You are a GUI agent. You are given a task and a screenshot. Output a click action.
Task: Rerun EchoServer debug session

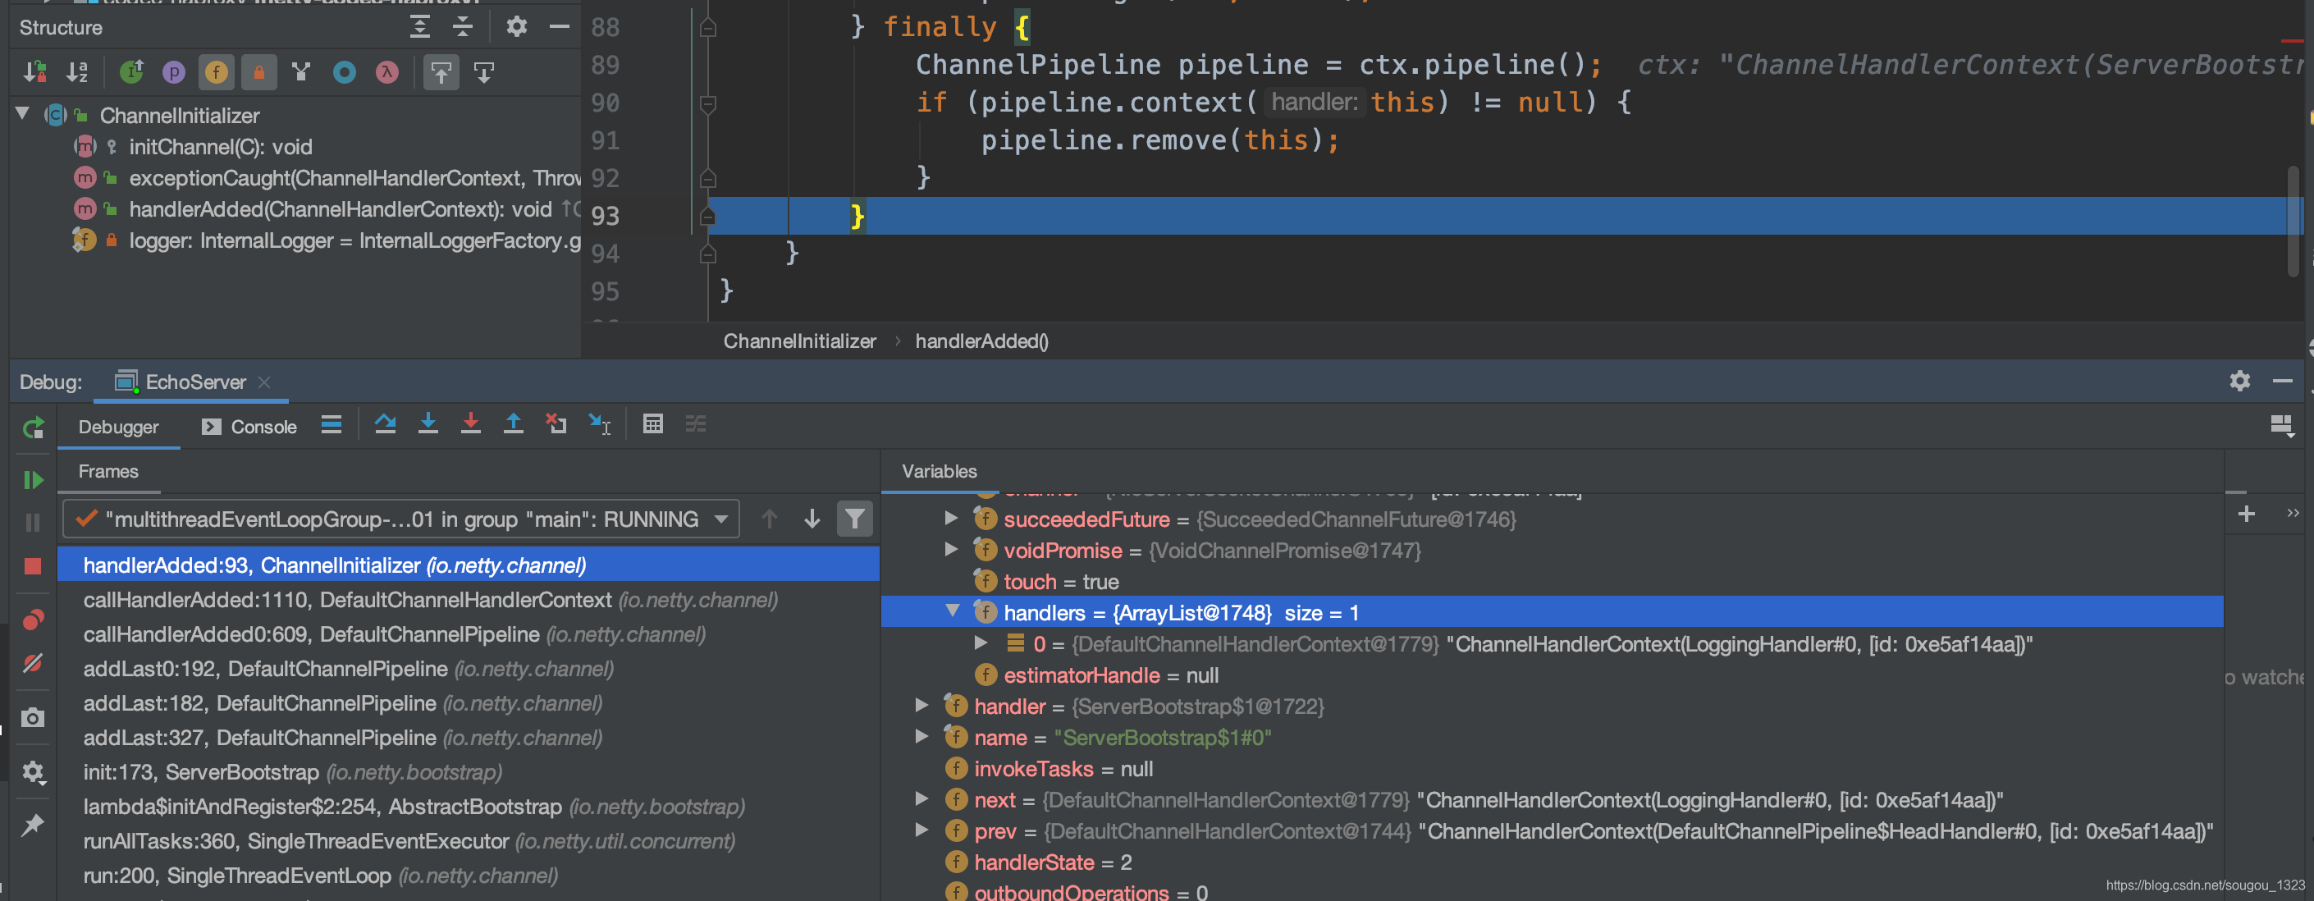[x=34, y=428]
